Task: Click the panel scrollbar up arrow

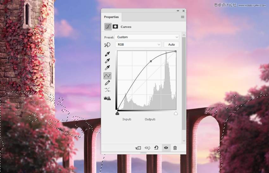Action: [184, 35]
